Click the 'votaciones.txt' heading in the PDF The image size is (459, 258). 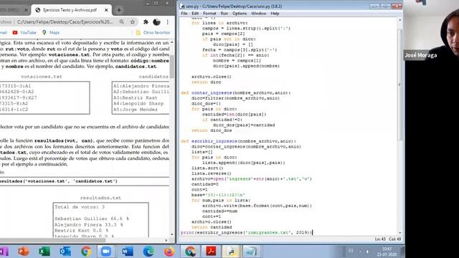pyautogui.click(x=42, y=77)
